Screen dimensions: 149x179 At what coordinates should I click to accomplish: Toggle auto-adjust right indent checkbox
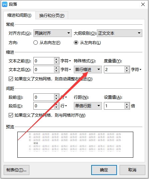pyautogui.click(x=11, y=79)
